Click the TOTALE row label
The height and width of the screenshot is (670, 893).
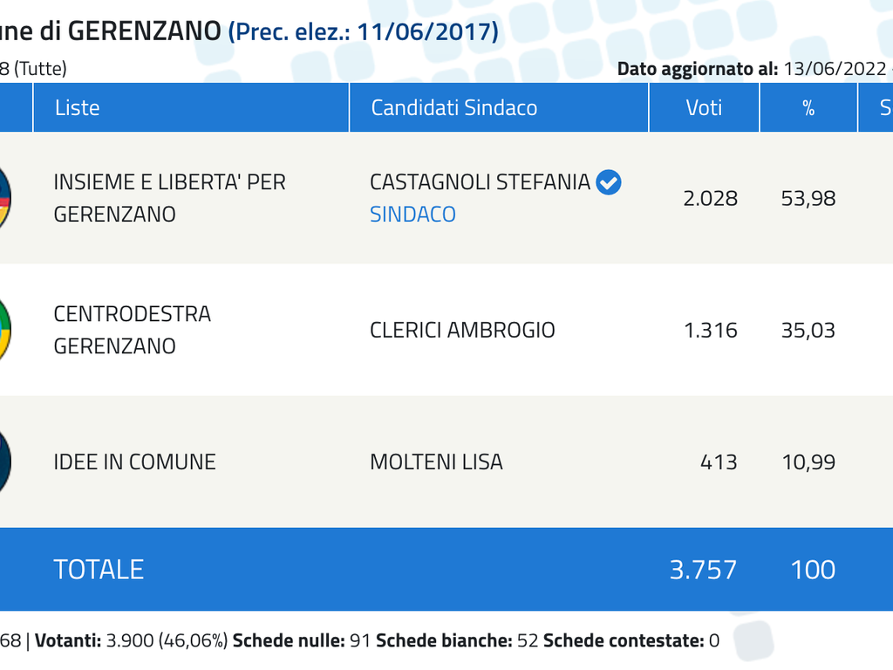click(99, 569)
